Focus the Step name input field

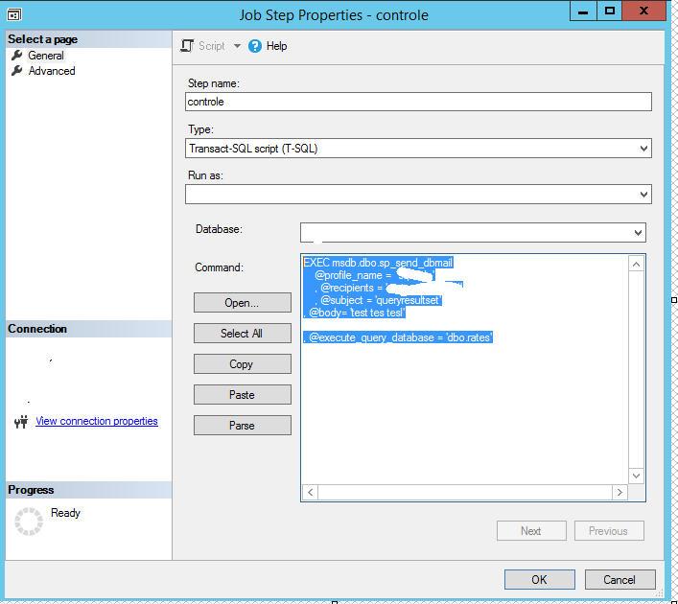[418, 102]
